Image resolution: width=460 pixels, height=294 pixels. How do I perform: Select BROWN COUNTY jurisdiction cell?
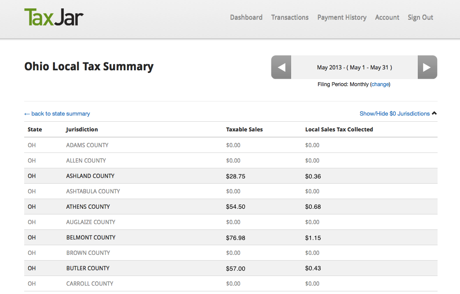coord(88,253)
